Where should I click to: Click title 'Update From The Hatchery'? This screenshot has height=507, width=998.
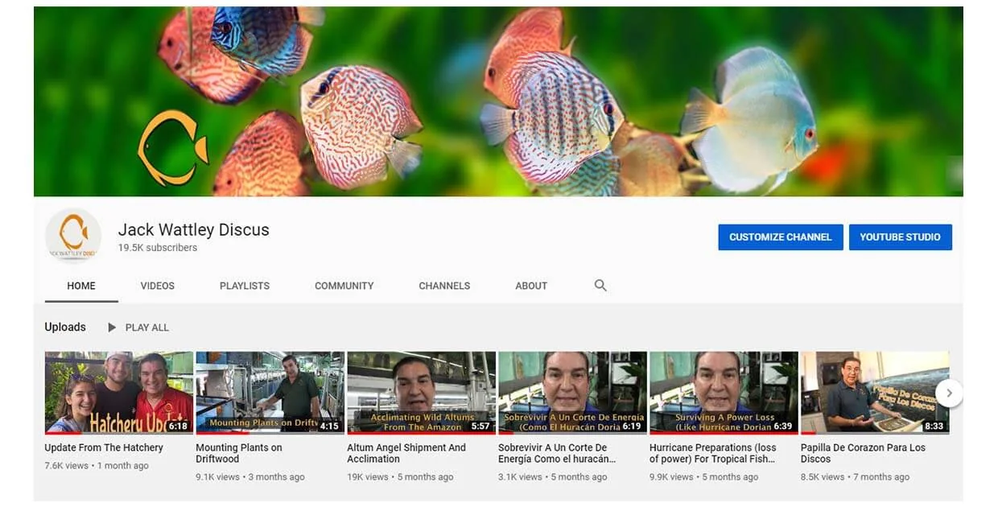(x=104, y=447)
